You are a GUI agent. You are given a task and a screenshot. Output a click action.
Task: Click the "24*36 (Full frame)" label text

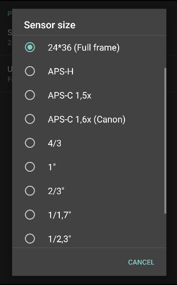point(84,48)
